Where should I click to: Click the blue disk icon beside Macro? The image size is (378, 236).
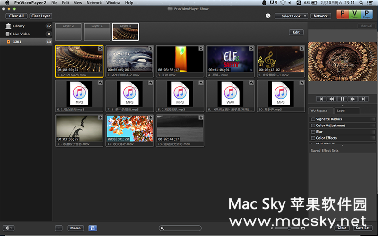pyautogui.click(x=93, y=228)
